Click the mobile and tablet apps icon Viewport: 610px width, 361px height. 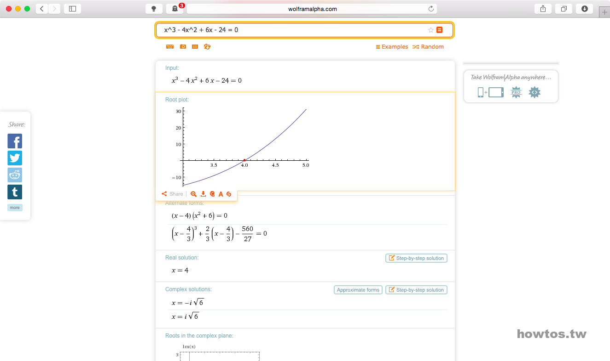pyautogui.click(x=490, y=92)
